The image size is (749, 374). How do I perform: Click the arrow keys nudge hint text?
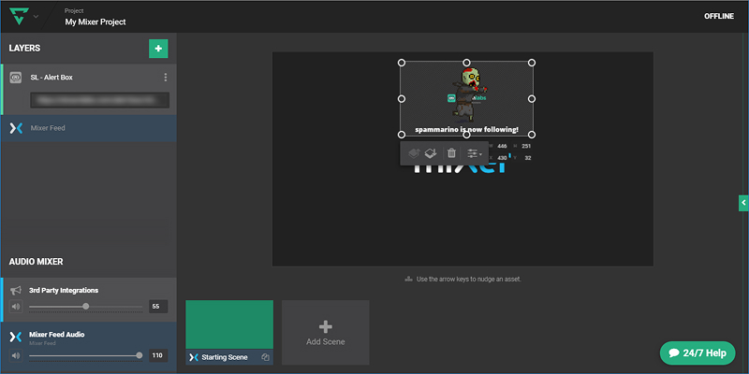469,279
